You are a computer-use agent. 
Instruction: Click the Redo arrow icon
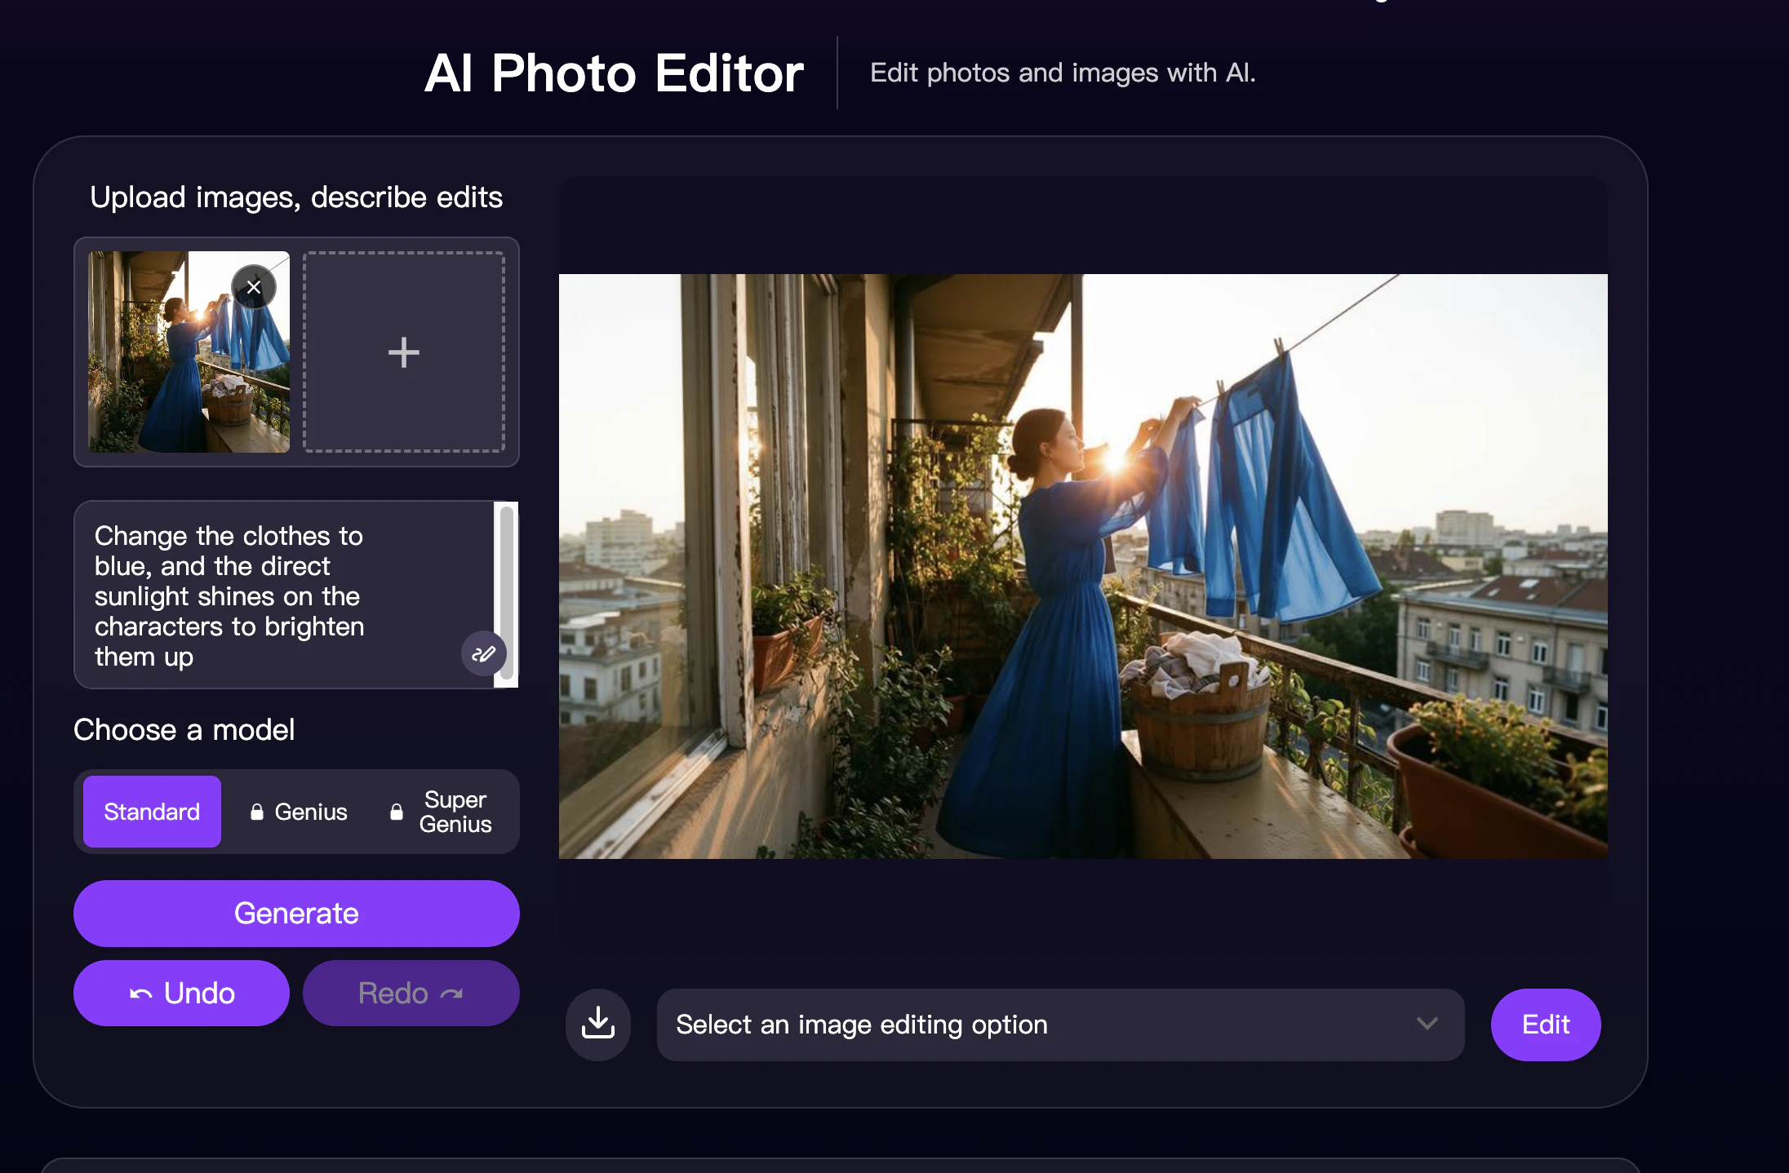pyautogui.click(x=451, y=994)
